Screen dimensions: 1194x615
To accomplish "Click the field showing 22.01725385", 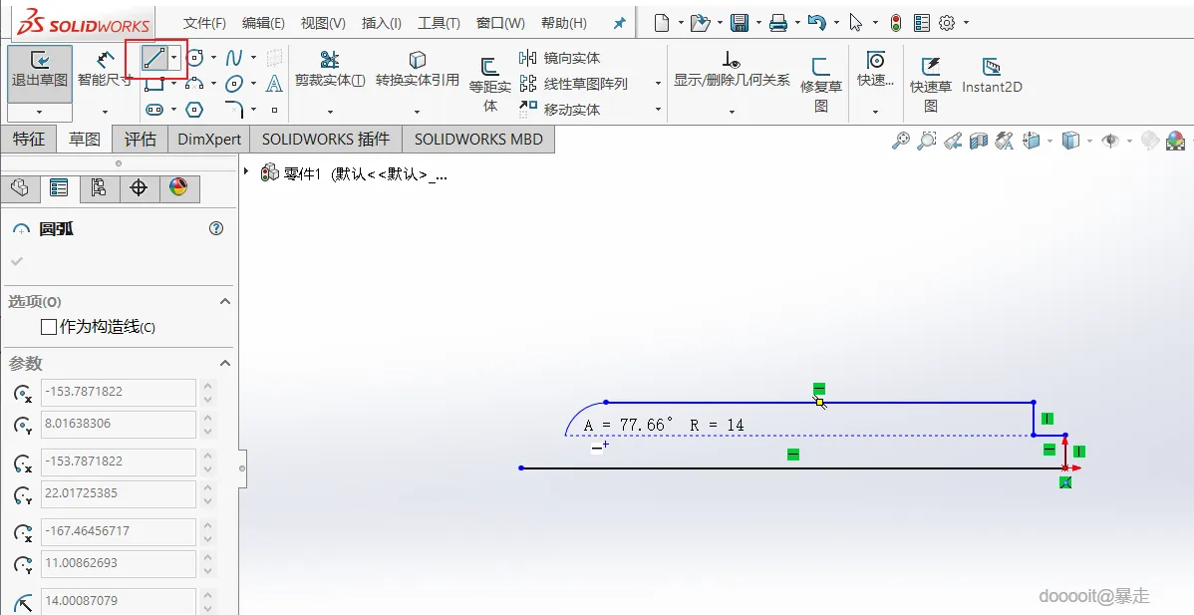I will point(118,494).
